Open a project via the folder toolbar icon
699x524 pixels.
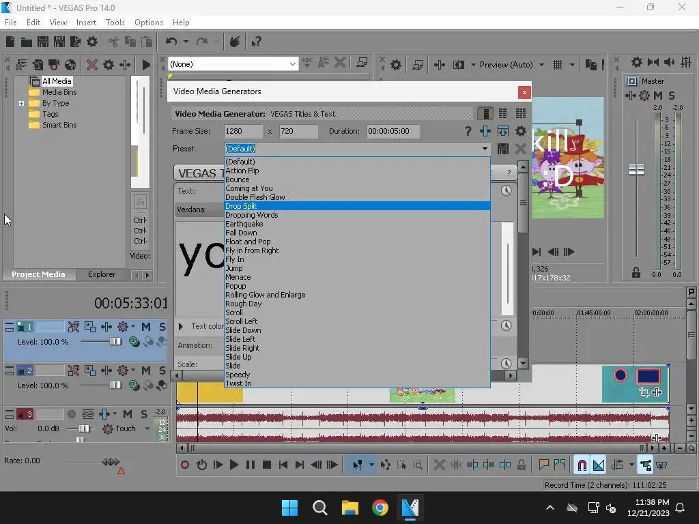[27, 42]
